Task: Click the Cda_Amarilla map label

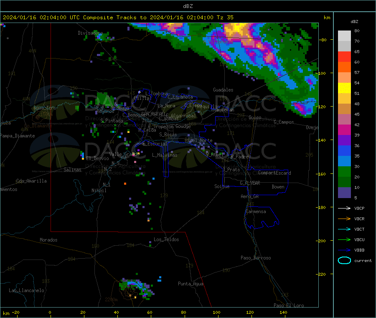Action: 31,181
